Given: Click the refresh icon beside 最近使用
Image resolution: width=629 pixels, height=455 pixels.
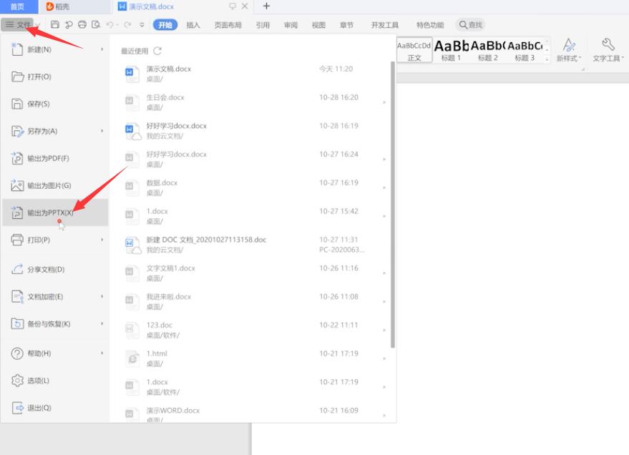Looking at the screenshot, I should (157, 51).
